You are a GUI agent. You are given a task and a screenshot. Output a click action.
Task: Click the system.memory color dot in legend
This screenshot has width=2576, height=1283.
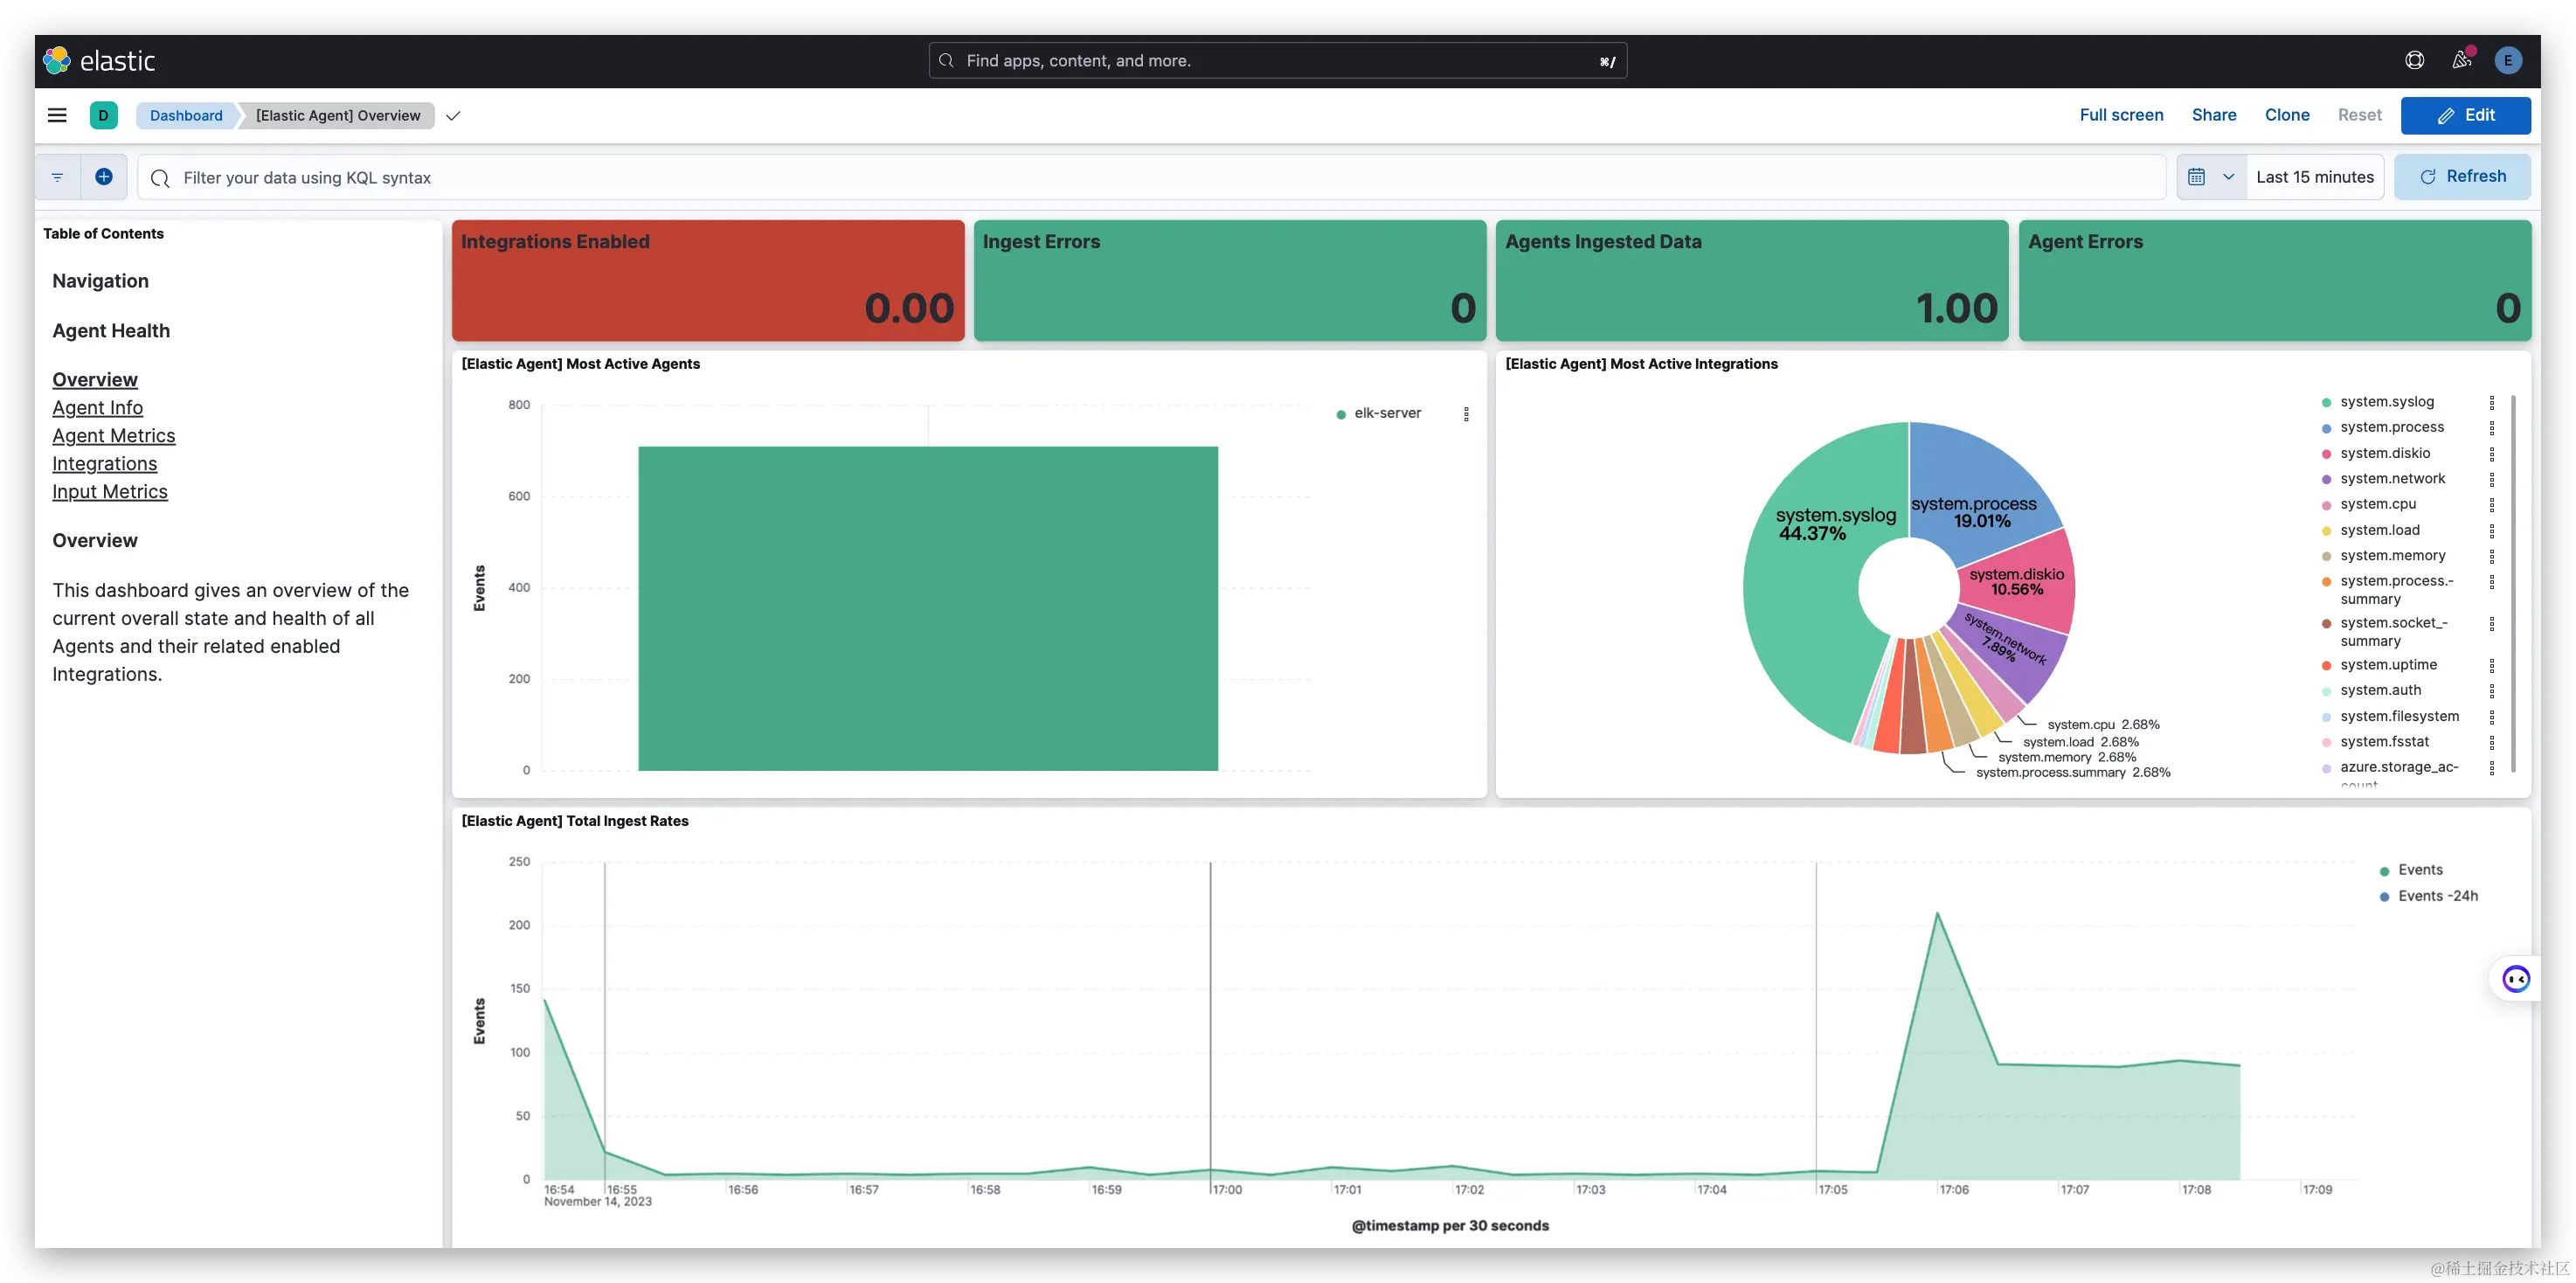pyautogui.click(x=2326, y=556)
